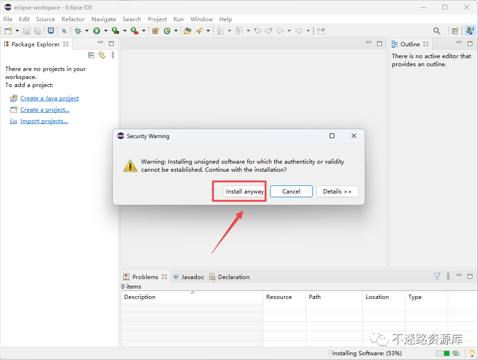This screenshot has width=478, height=360.
Task: Click the lightbulb tip icon in status bar
Action: (472, 353)
